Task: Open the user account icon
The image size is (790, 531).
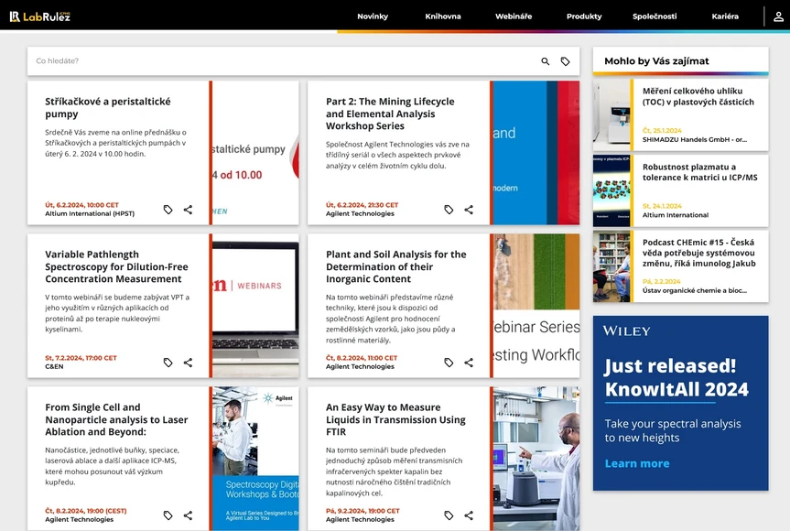Action: [778, 16]
